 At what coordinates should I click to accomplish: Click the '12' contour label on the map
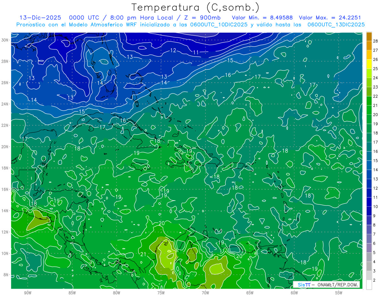click(x=173, y=50)
